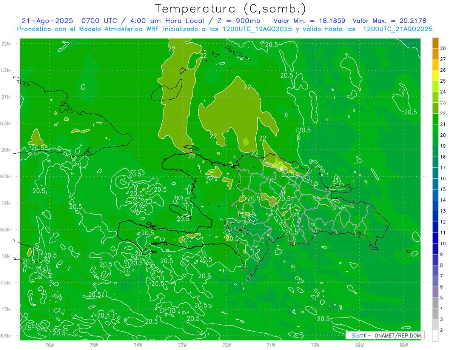Click '1200UTC_21AGO2025' valid-until time

point(398,29)
